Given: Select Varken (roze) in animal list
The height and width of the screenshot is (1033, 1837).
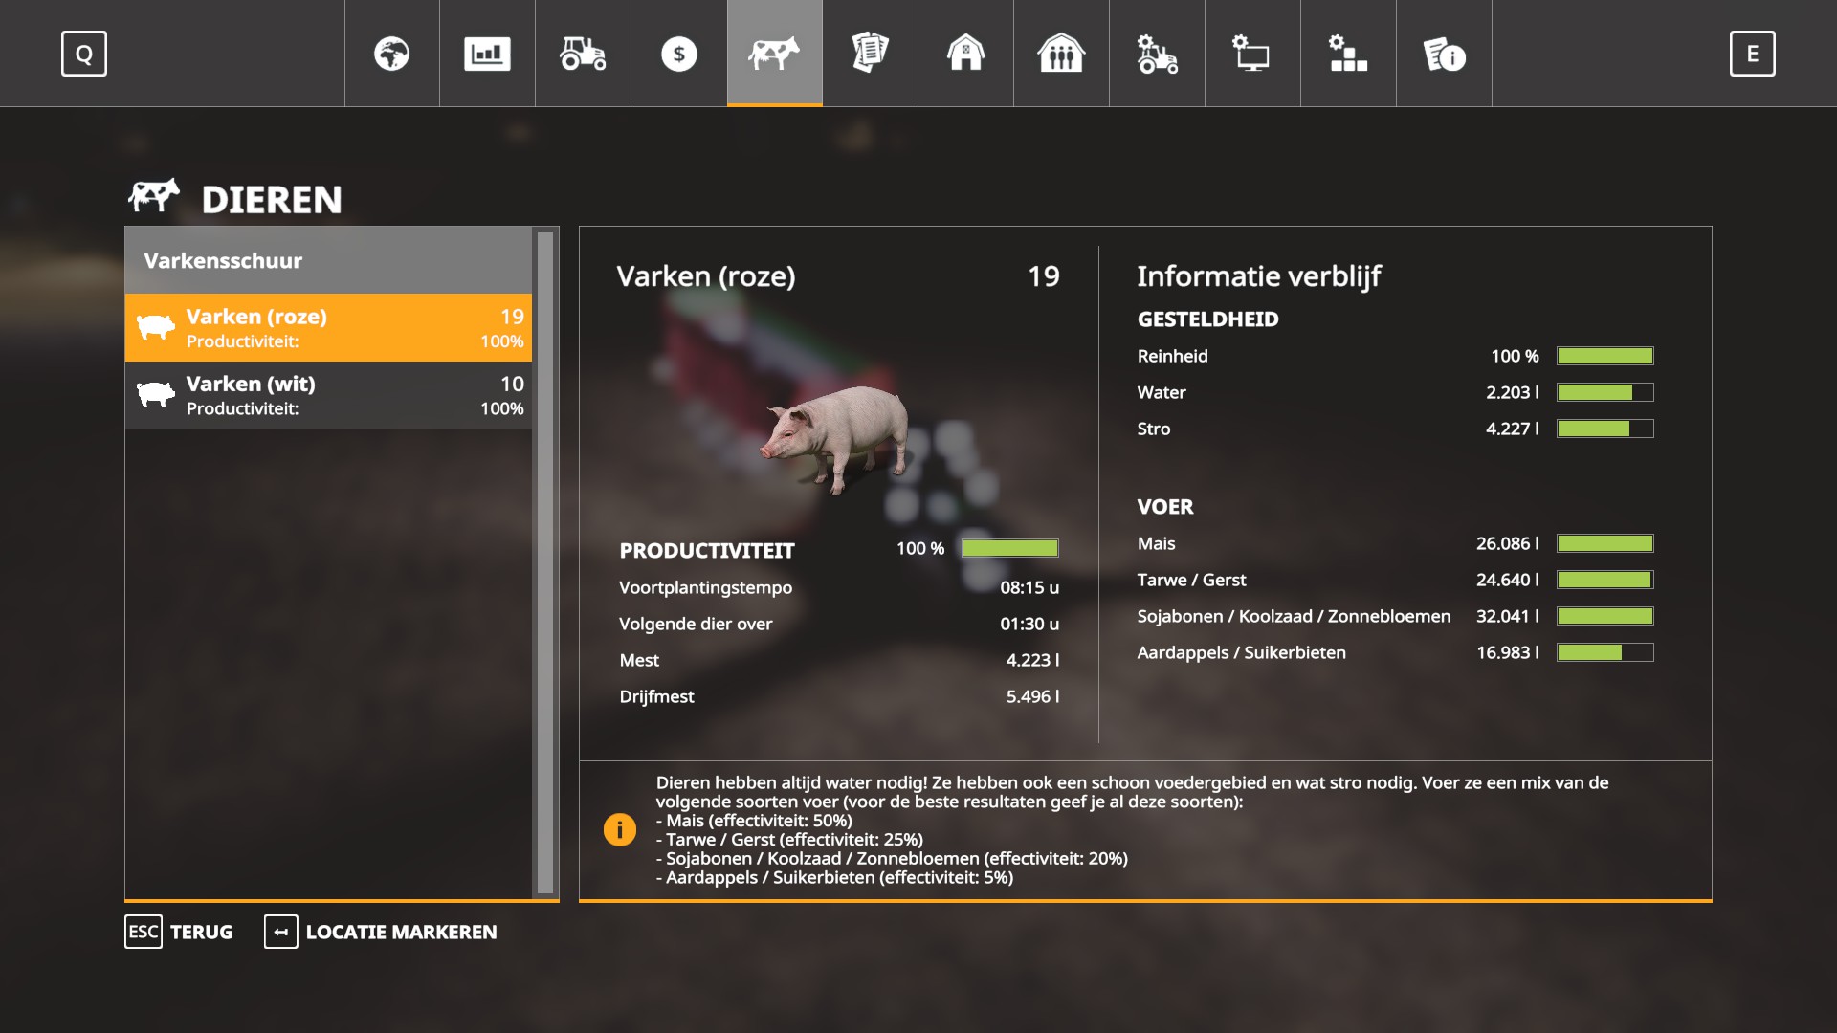Looking at the screenshot, I should coord(328,327).
